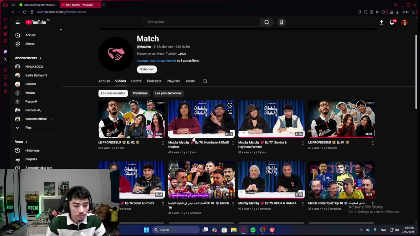This screenshot has height=236, width=420.
Task: Open the account avatar menu
Action: (x=404, y=22)
